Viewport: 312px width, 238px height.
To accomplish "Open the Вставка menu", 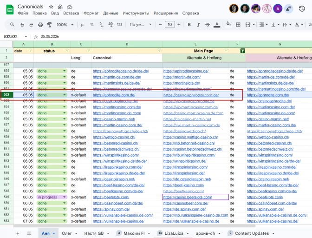I will (71, 13).
